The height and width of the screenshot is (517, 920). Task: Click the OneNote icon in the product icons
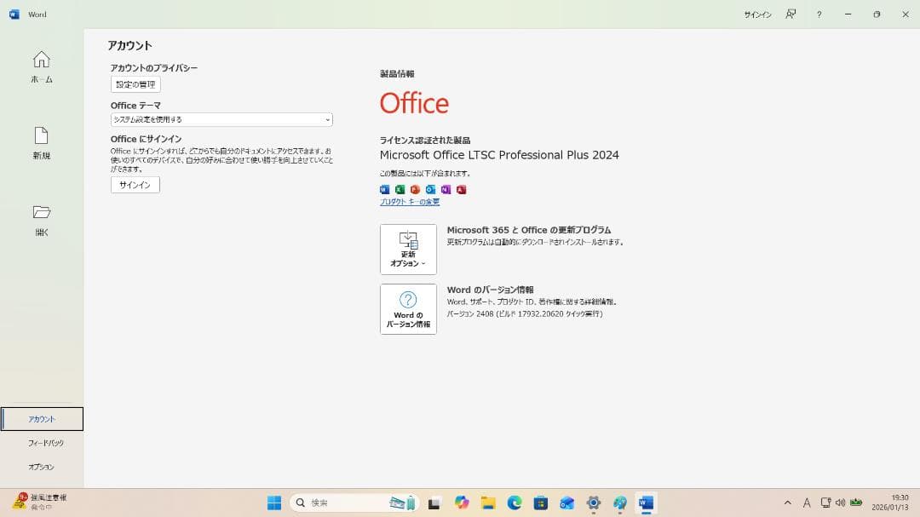point(446,189)
